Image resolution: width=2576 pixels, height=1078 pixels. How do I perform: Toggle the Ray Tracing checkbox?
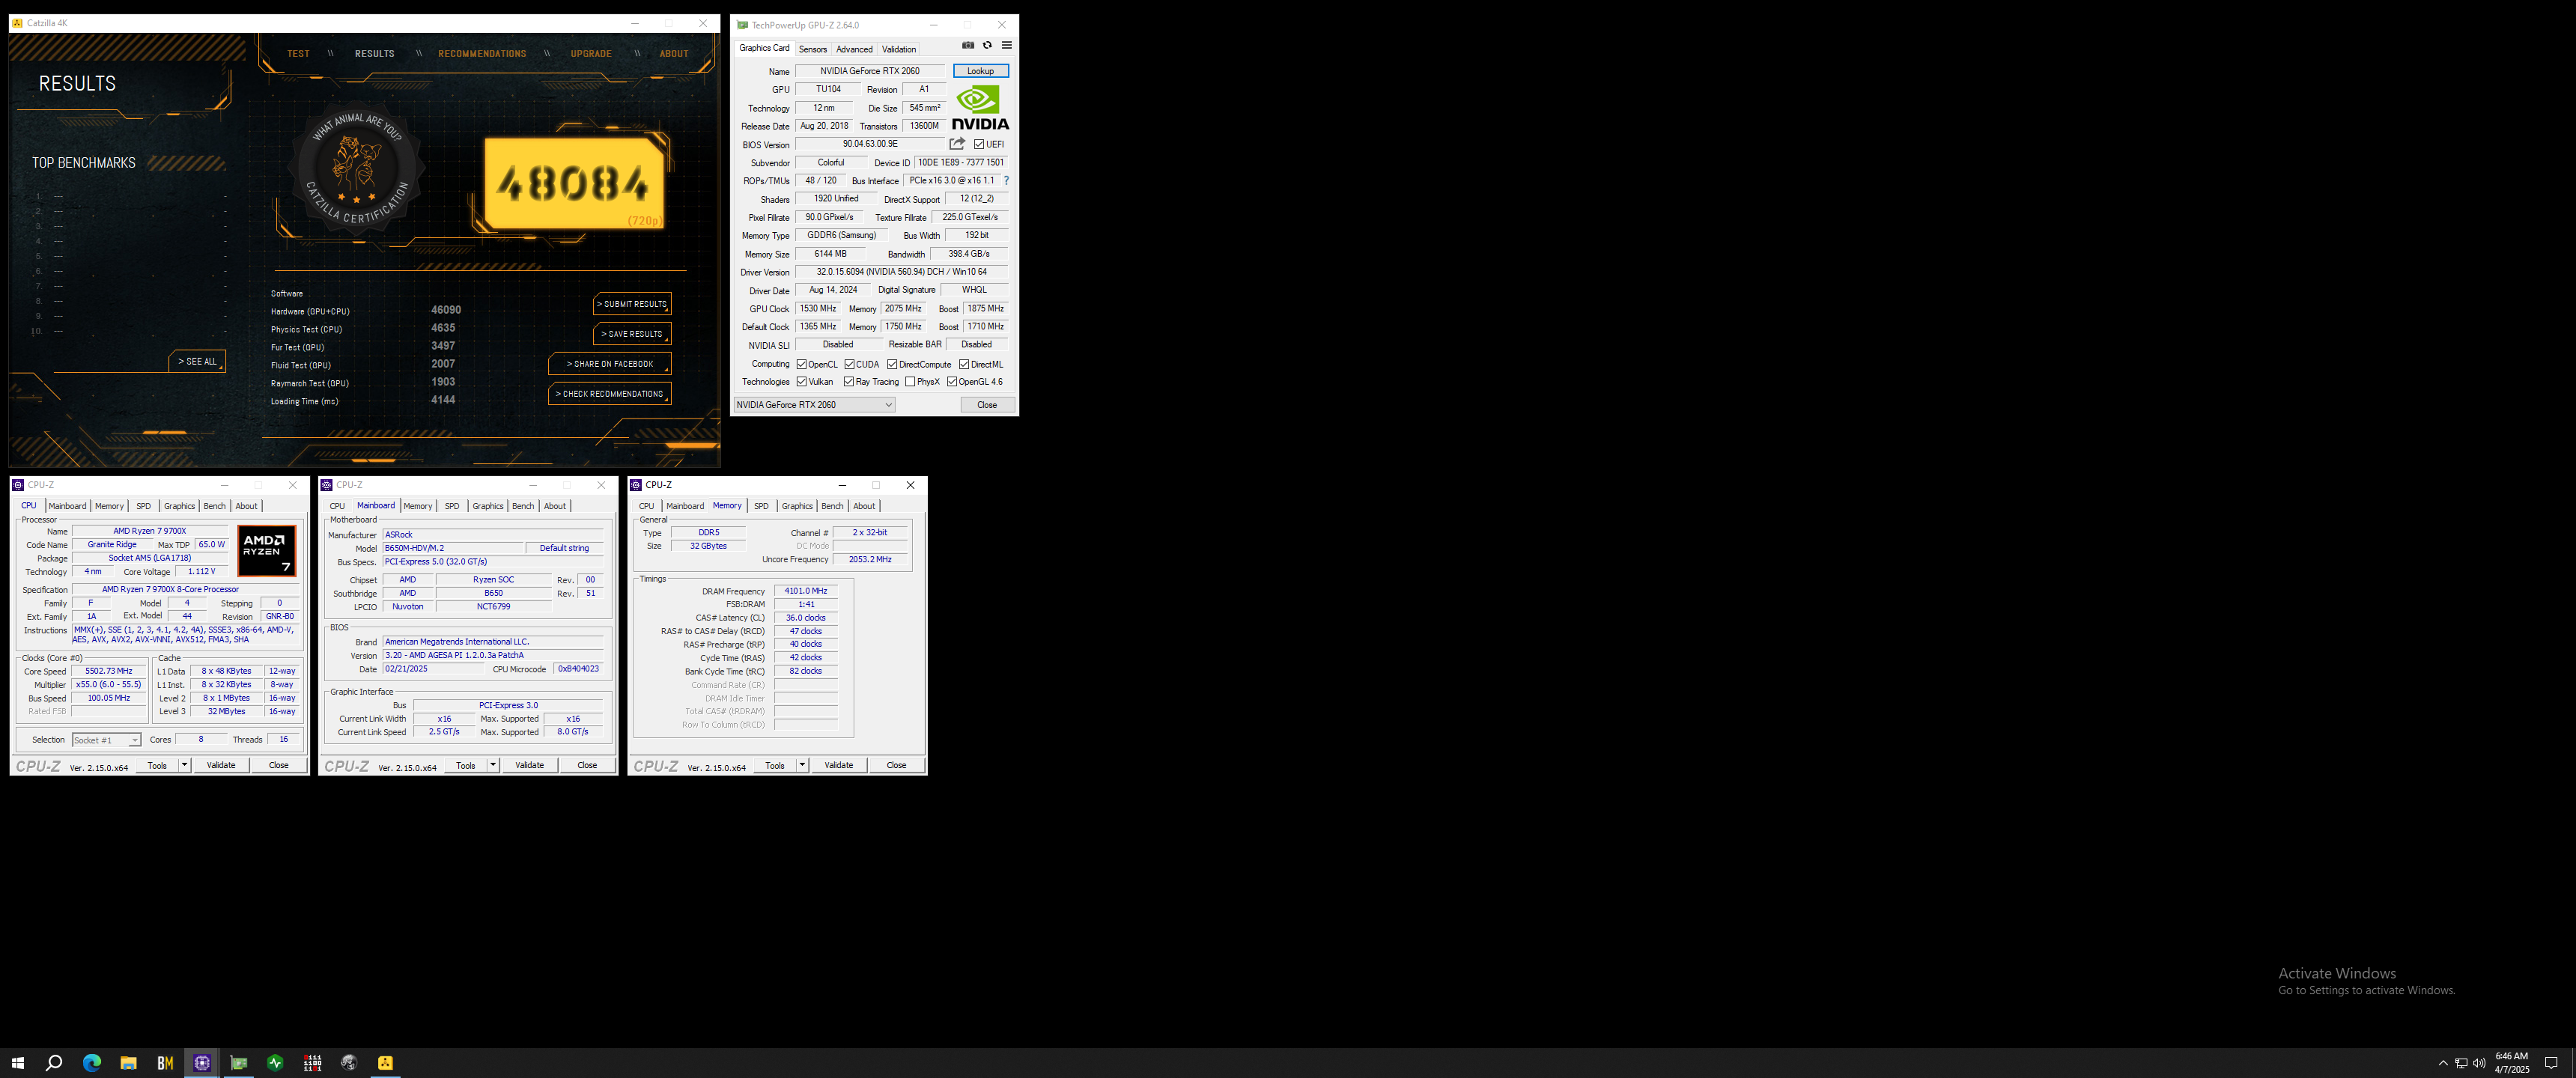click(848, 382)
